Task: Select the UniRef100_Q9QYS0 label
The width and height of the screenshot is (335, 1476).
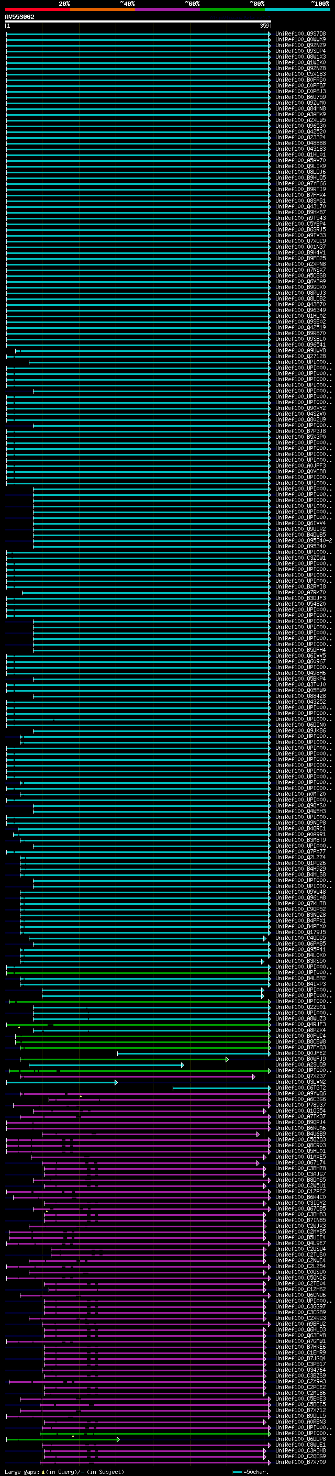Action: [300, 806]
